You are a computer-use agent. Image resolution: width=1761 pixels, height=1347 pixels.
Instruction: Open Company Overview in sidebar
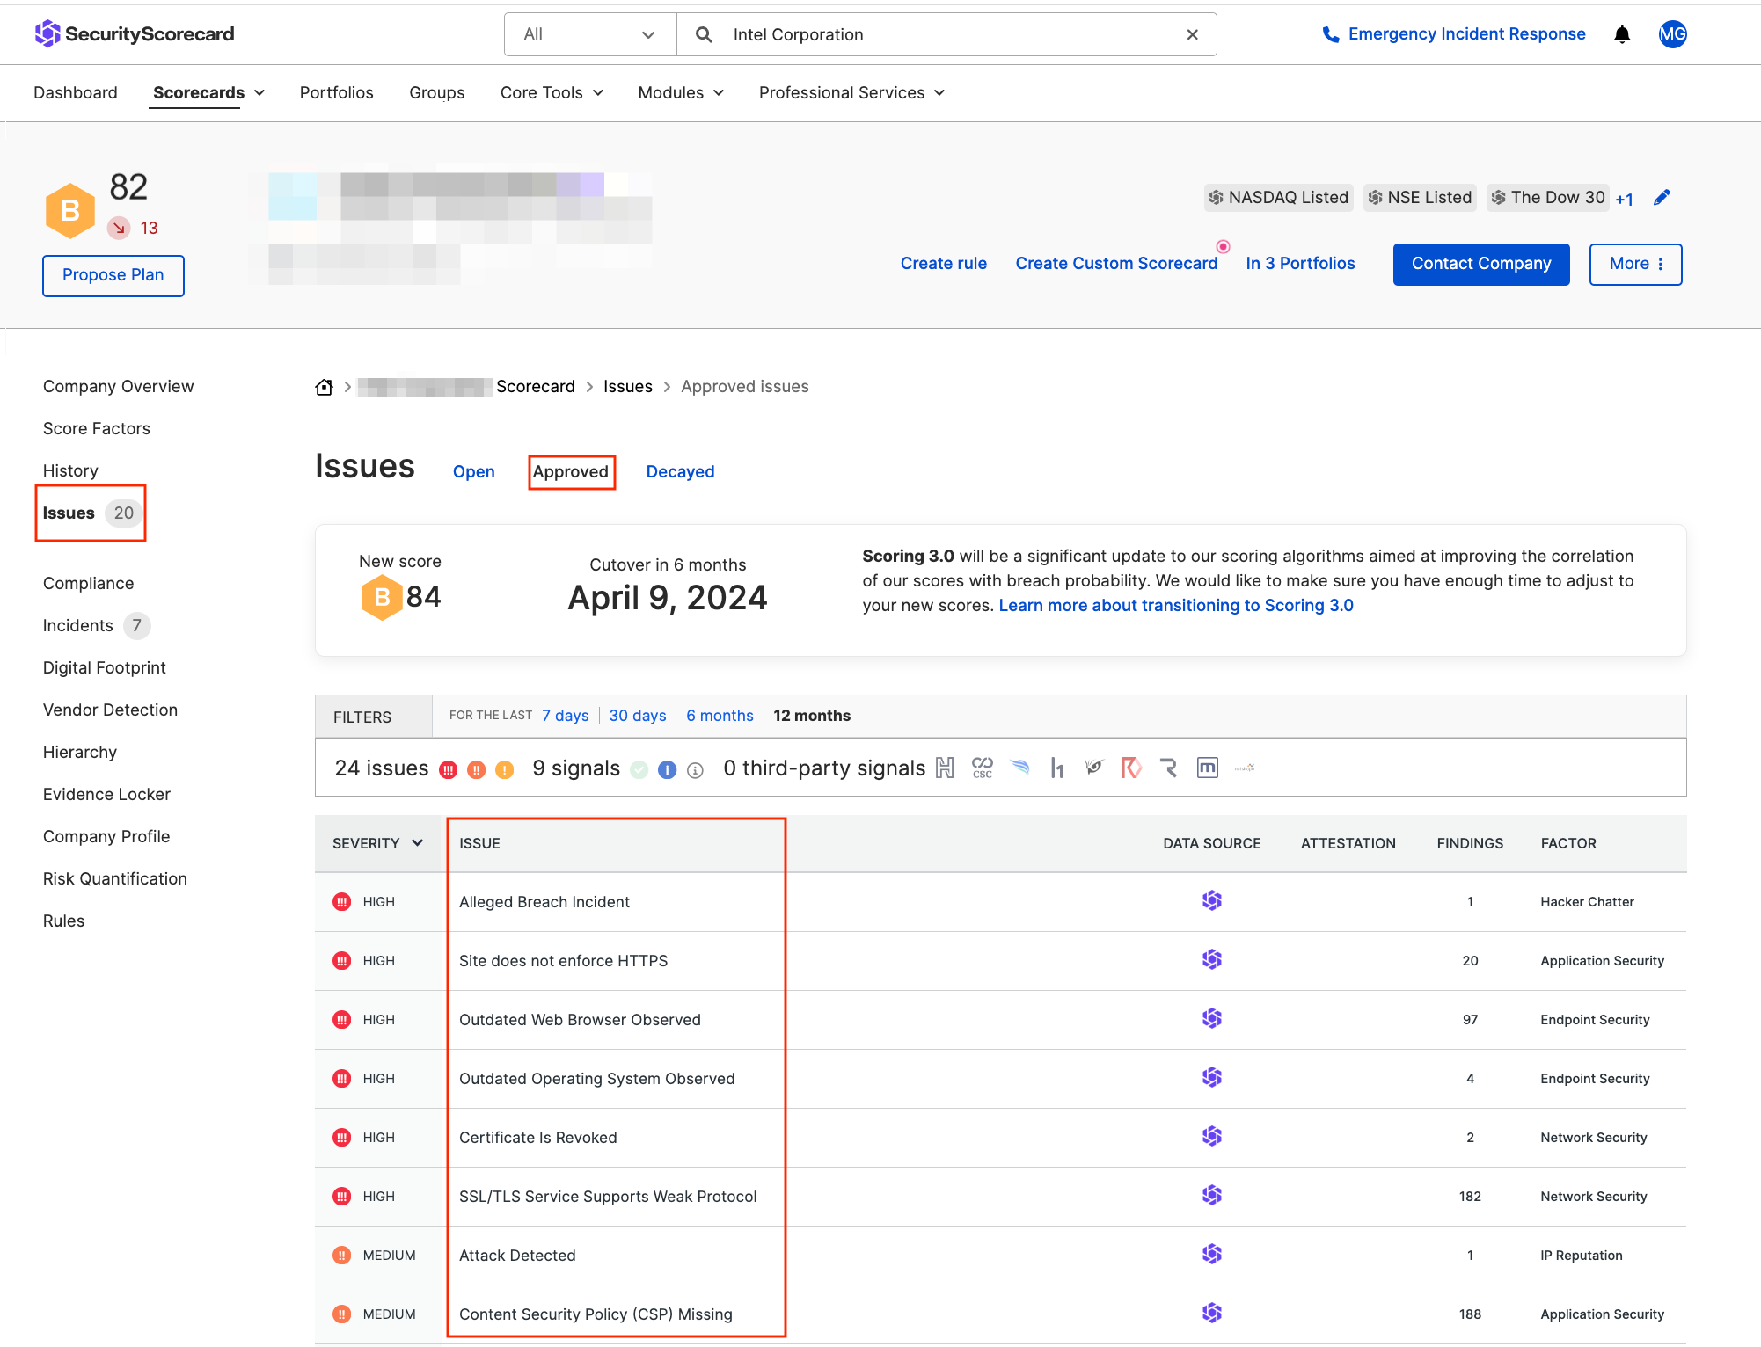pos(119,386)
